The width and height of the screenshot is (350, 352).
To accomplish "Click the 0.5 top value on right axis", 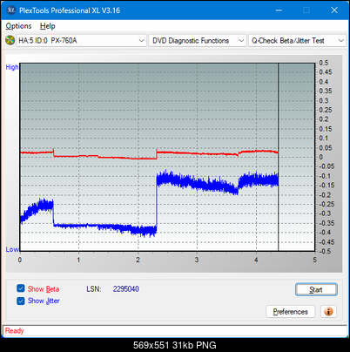I will tap(324, 63).
